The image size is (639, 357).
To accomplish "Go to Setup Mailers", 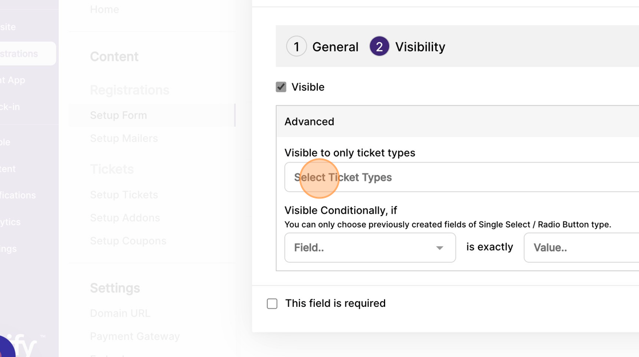I will (x=124, y=139).
